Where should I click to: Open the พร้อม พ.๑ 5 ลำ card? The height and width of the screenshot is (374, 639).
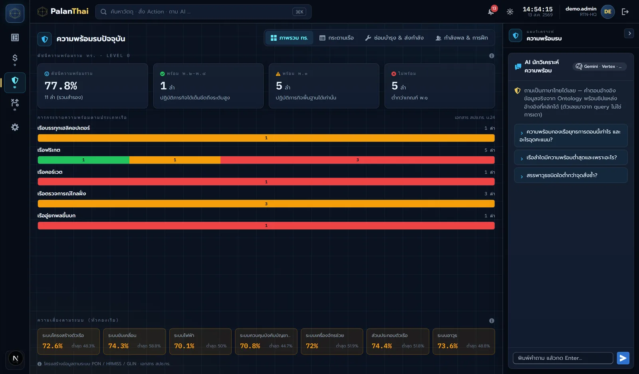click(324, 86)
